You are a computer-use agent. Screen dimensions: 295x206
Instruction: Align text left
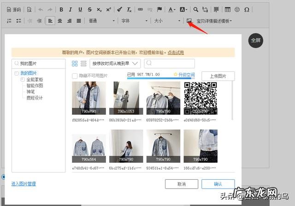(x=50, y=21)
